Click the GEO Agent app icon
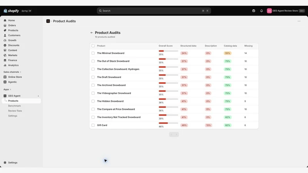 (5, 96)
